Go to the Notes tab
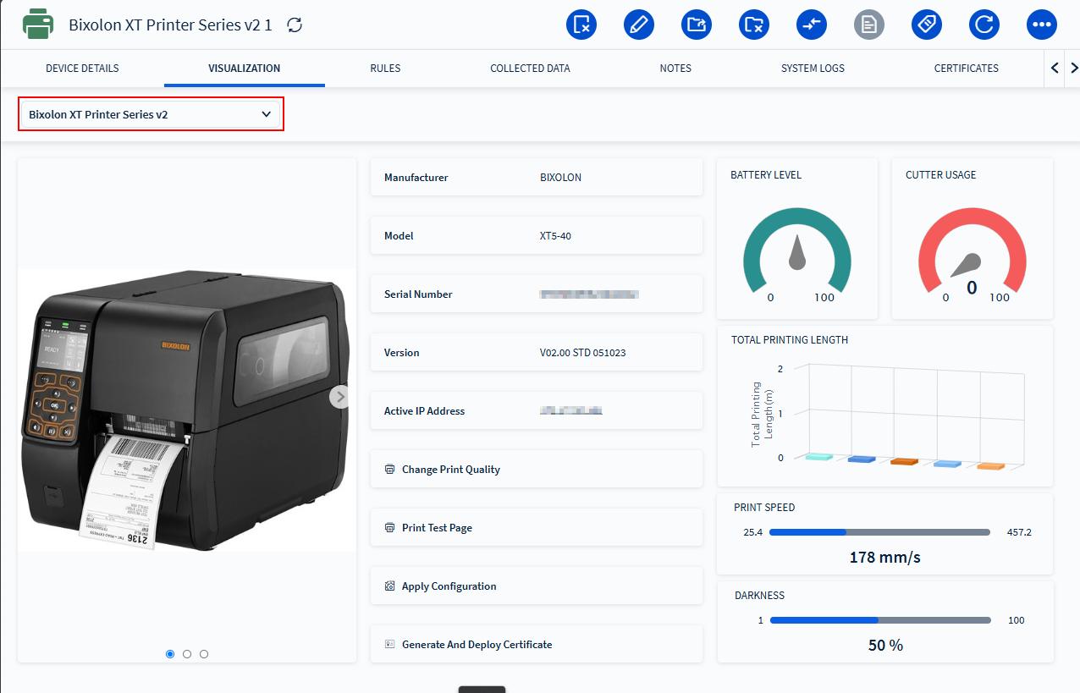Image resolution: width=1080 pixels, height=693 pixels. click(x=675, y=69)
